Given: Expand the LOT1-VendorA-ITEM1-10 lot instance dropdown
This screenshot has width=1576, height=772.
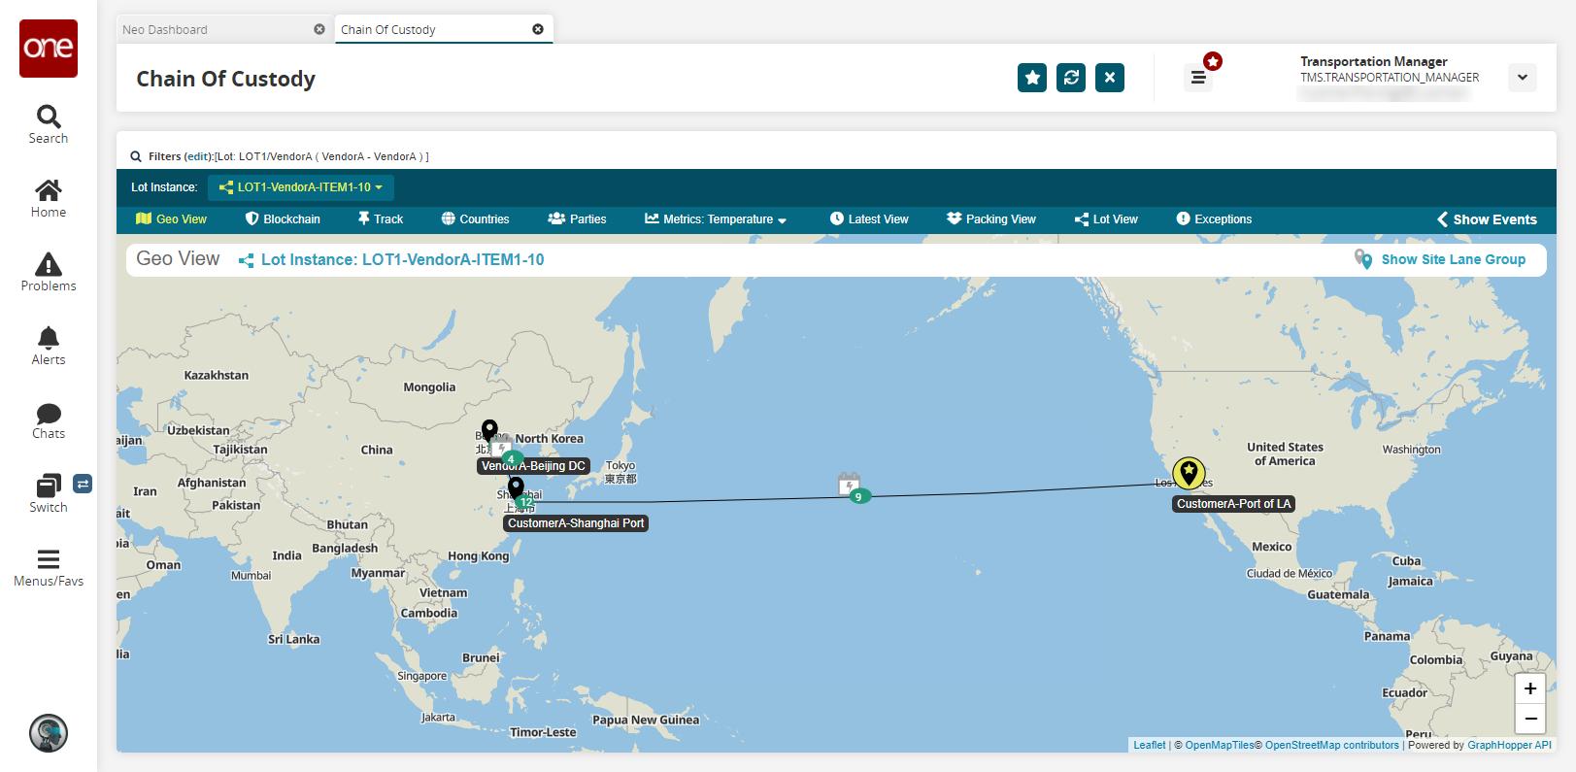Looking at the screenshot, I should (x=301, y=187).
